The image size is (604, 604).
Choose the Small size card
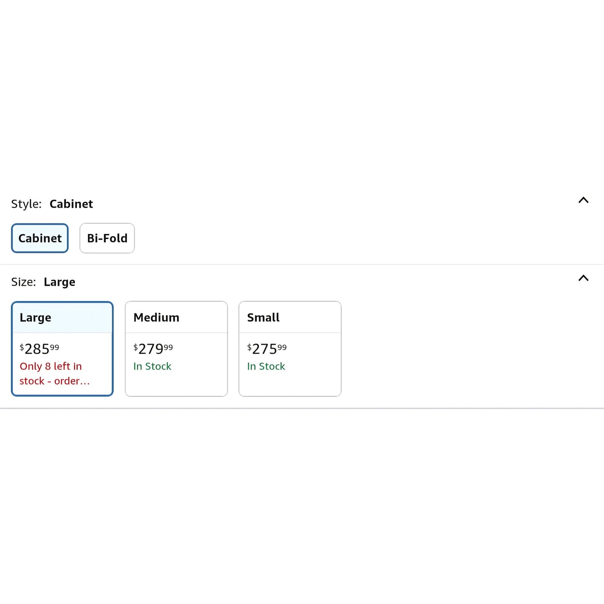290,349
